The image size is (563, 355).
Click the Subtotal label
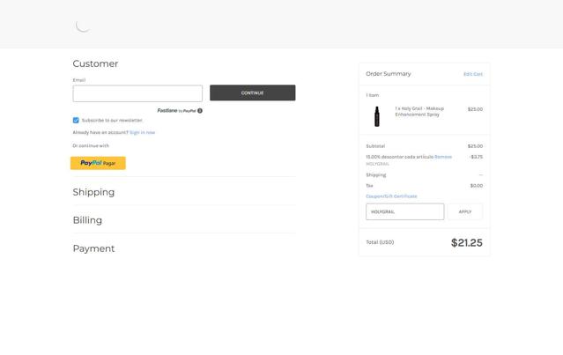(375, 146)
